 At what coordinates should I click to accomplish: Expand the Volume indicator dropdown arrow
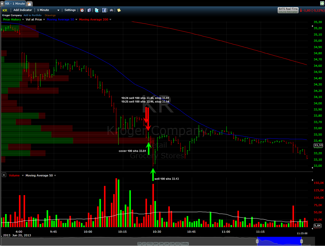23,175
